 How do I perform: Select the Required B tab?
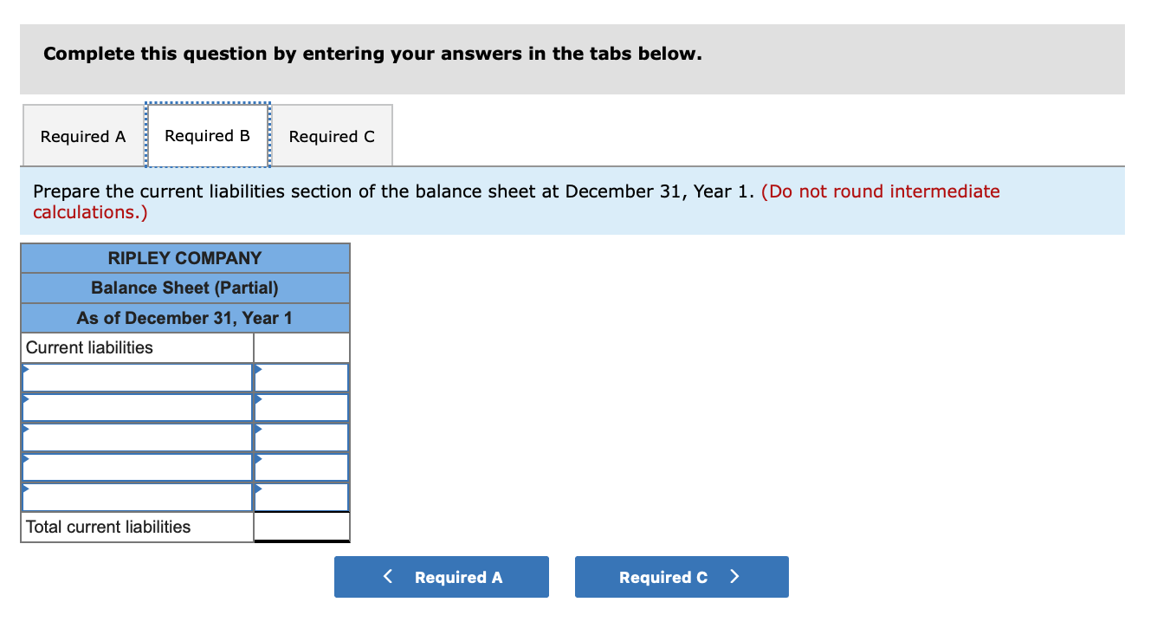point(208,135)
